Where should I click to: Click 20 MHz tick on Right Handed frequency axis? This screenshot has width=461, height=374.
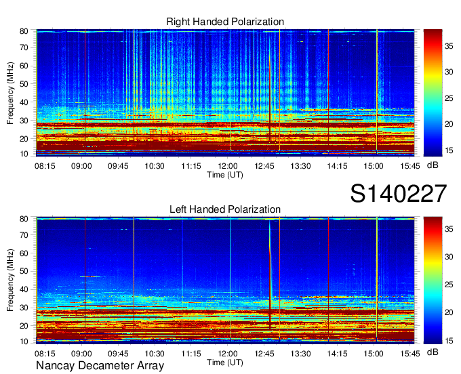click(24, 139)
